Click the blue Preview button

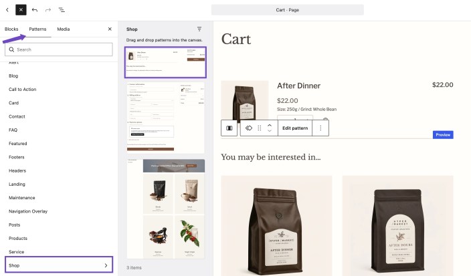point(443,135)
